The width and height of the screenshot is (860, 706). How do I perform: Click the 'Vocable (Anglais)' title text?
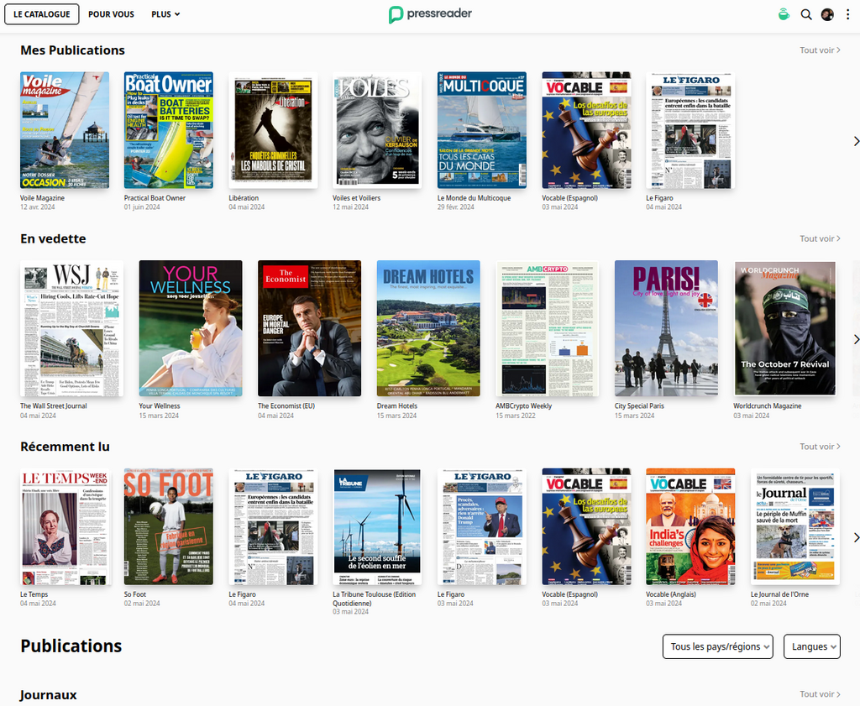pyautogui.click(x=671, y=594)
